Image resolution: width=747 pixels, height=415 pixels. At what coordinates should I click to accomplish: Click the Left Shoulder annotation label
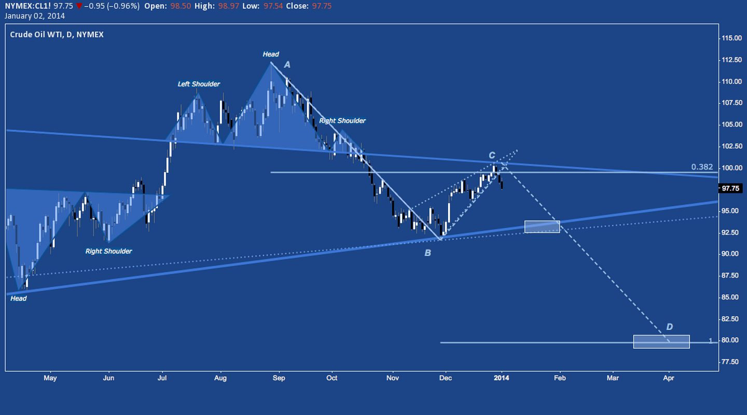coord(199,84)
